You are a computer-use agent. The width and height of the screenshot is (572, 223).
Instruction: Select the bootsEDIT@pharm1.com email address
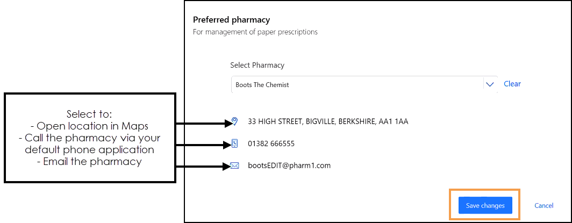pos(289,166)
